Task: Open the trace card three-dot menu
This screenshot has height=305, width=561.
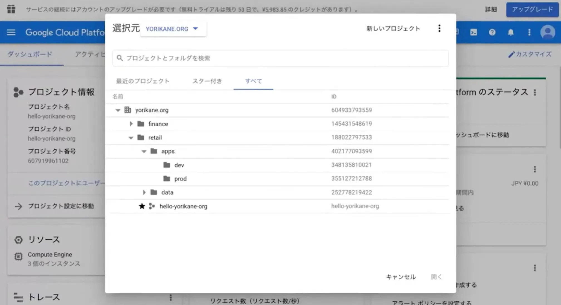Action: click(171, 297)
